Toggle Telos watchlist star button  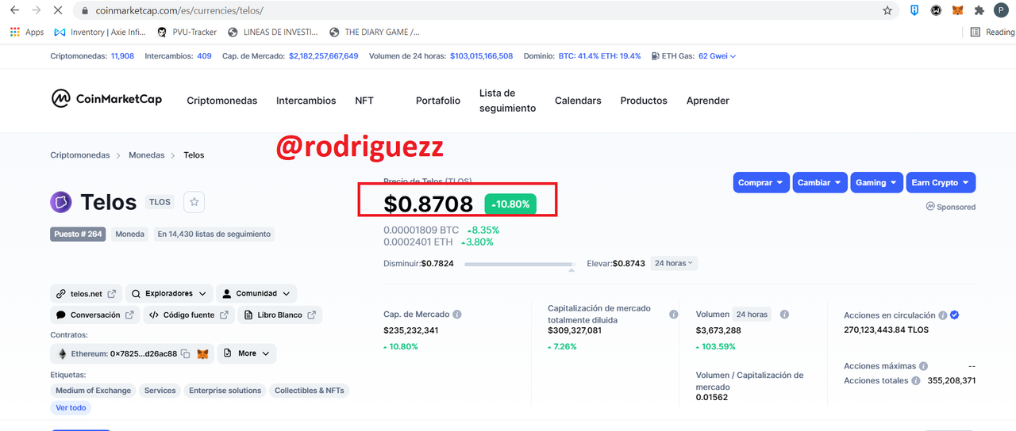194,202
